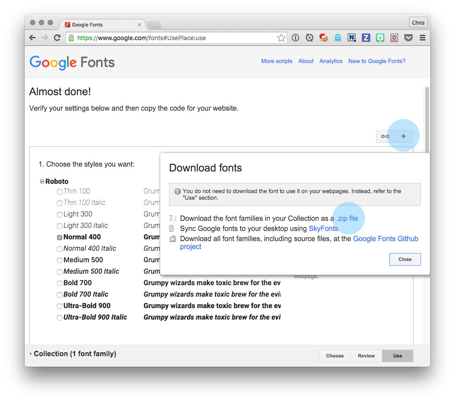The image size is (455, 402).
Task: Click the Zotero extension icon
Action: pyautogui.click(x=366, y=38)
